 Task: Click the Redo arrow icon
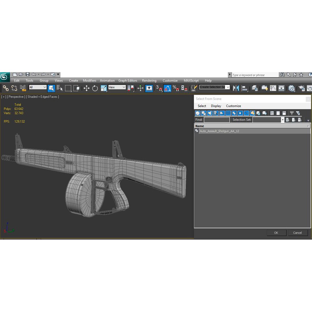click(x=43, y=75)
